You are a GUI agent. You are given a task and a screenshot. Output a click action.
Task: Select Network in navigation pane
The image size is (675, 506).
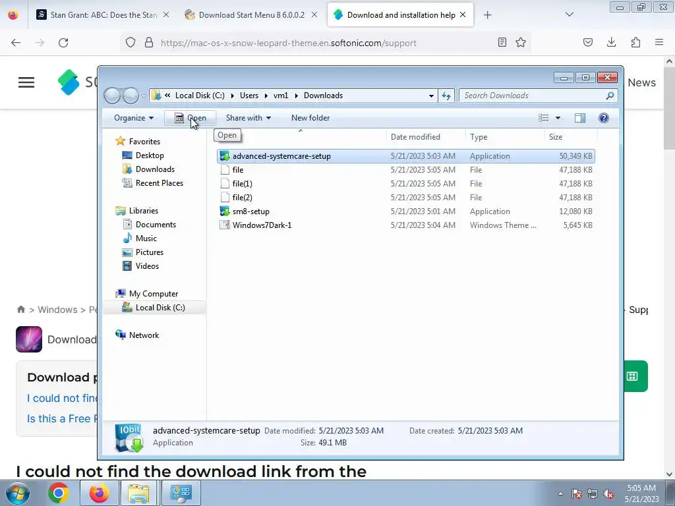click(x=144, y=335)
